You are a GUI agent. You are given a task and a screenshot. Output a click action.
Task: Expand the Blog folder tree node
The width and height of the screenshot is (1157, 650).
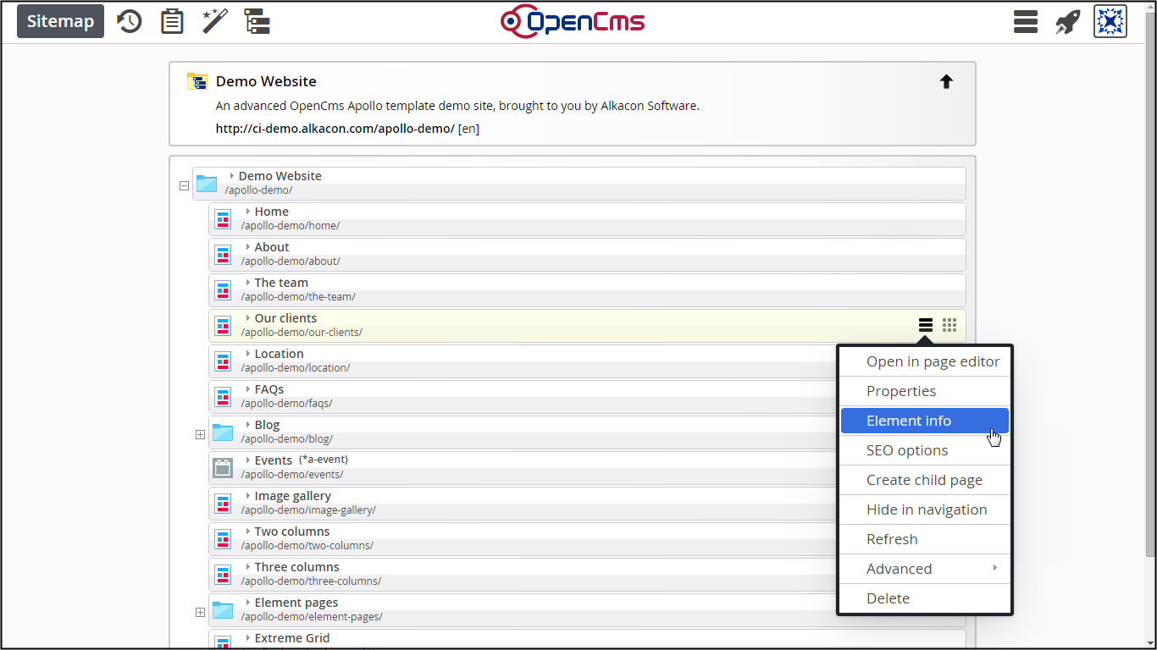[200, 434]
